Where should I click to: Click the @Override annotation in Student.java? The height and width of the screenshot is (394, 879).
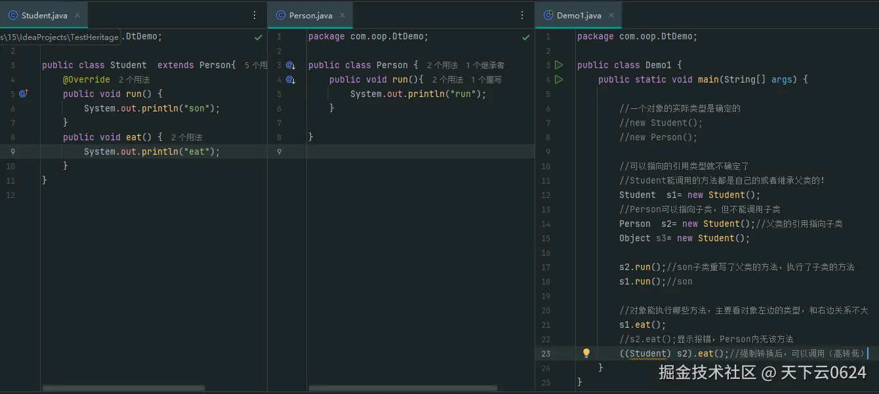click(x=87, y=79)
